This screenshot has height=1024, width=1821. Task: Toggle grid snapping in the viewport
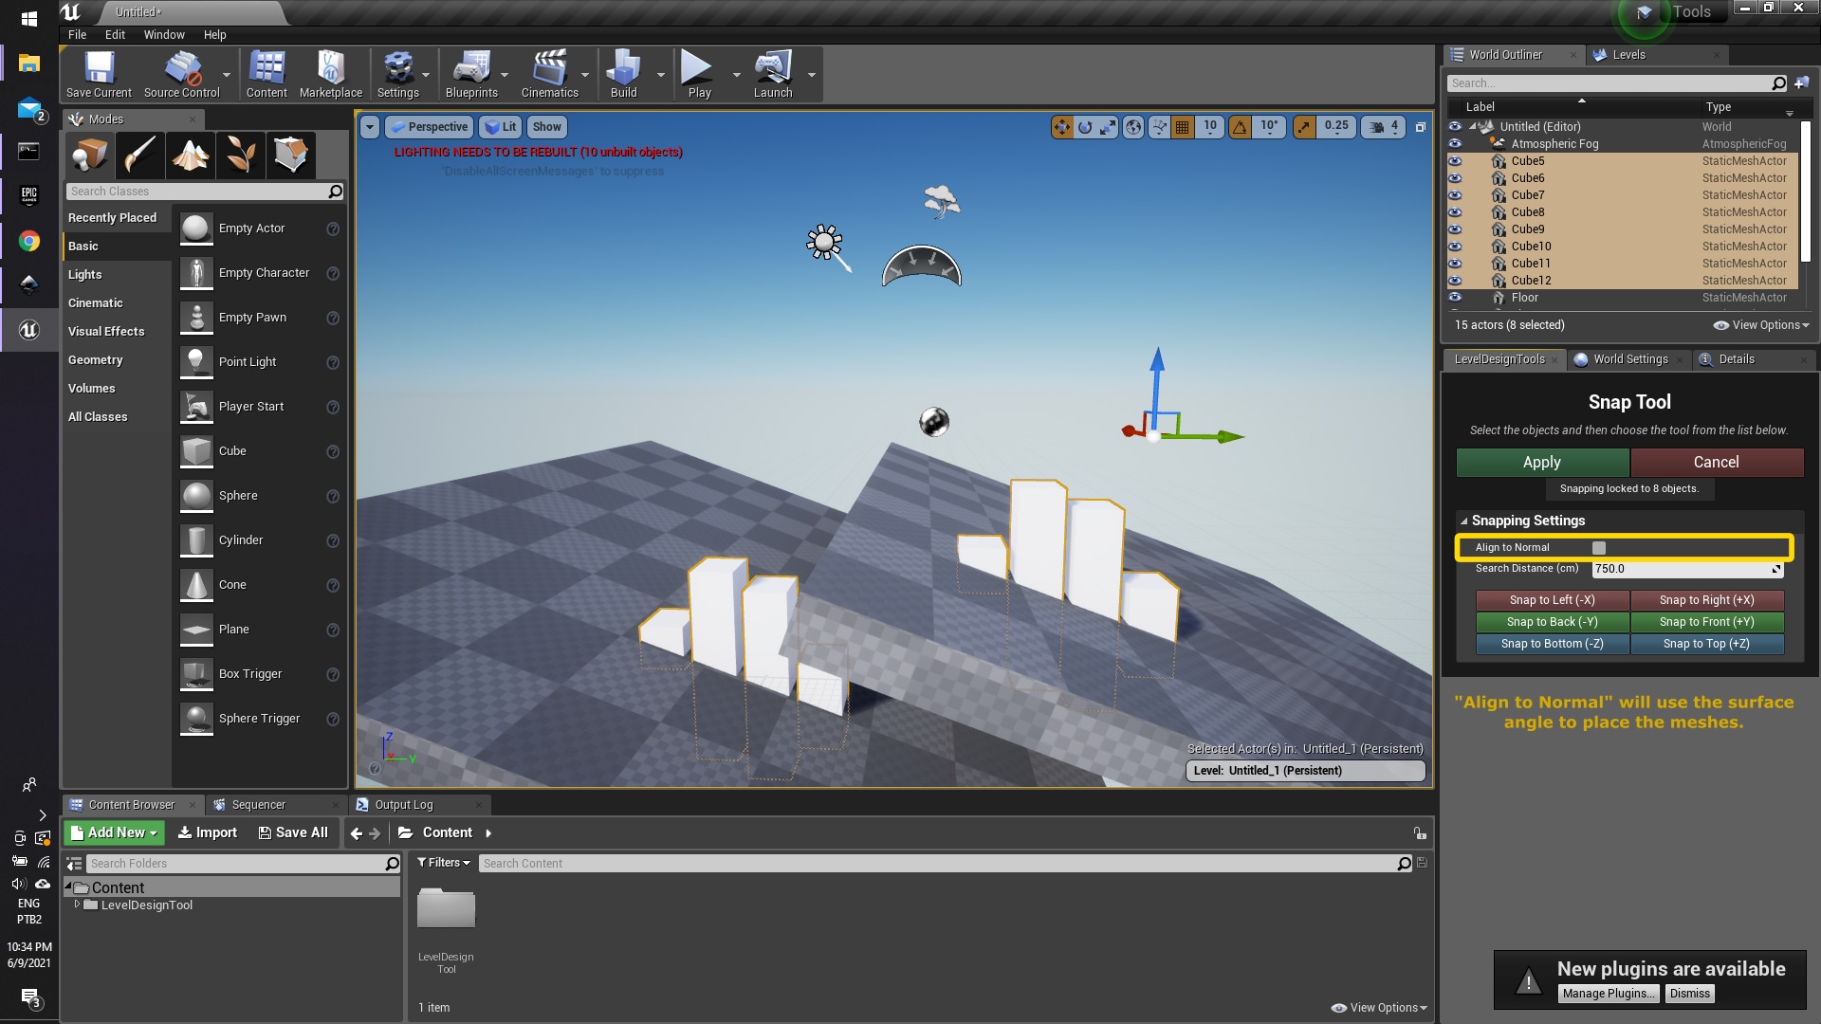(x=1182, y=126)
